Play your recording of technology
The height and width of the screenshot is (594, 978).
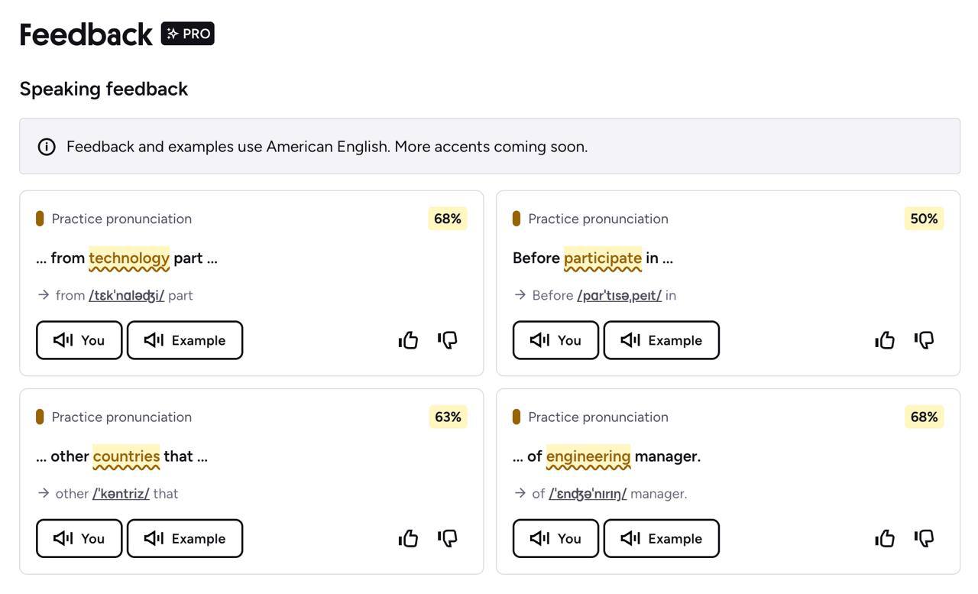(79, 340)
